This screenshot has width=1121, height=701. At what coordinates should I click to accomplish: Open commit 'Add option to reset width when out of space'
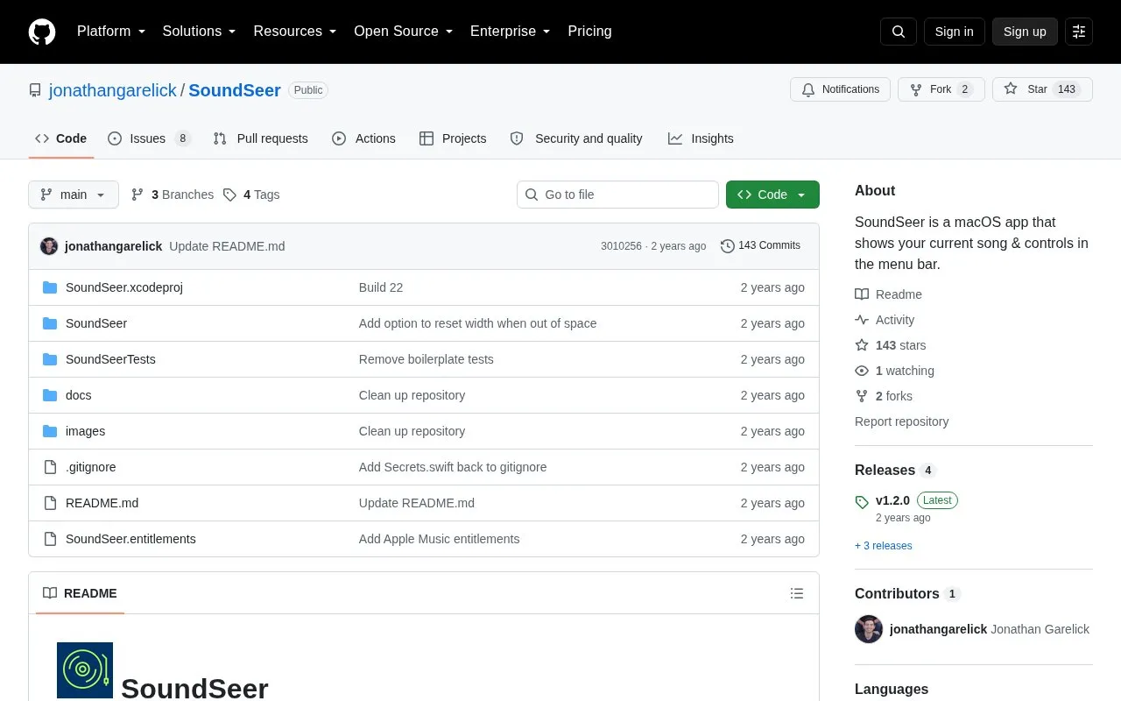tap(477, 323)
